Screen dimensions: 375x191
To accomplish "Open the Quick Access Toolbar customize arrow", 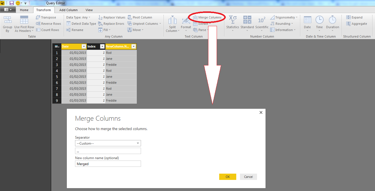I will click(x=26, y=3).
